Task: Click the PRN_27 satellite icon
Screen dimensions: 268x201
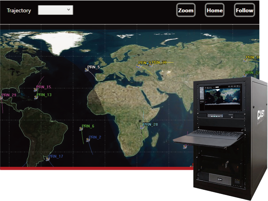Action: pyautogui.click(x=244, y=75)
